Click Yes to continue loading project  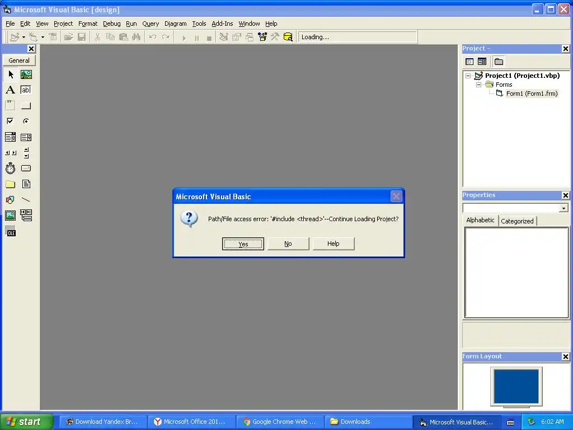pyautogui.click(x=243, y=244)
